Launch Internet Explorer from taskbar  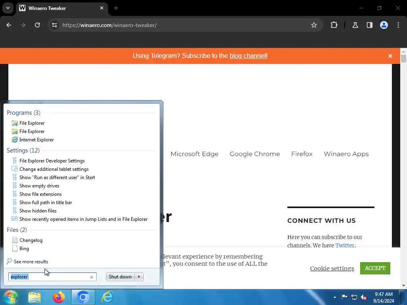coord(107,297)
